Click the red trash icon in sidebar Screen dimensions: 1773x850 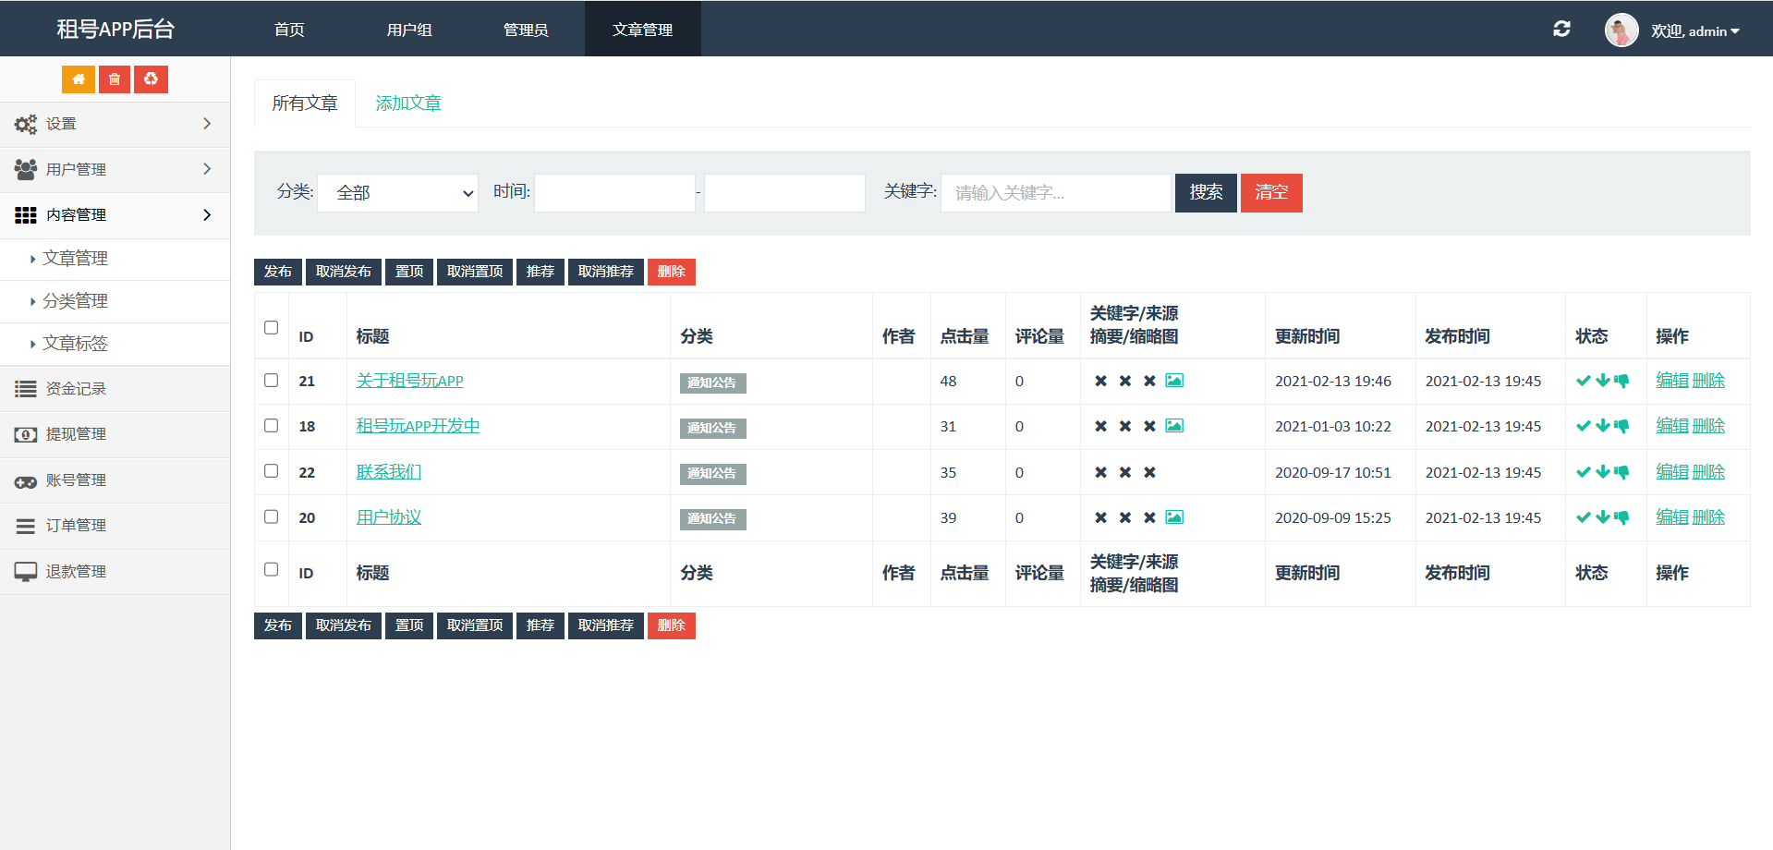(115, 79)
